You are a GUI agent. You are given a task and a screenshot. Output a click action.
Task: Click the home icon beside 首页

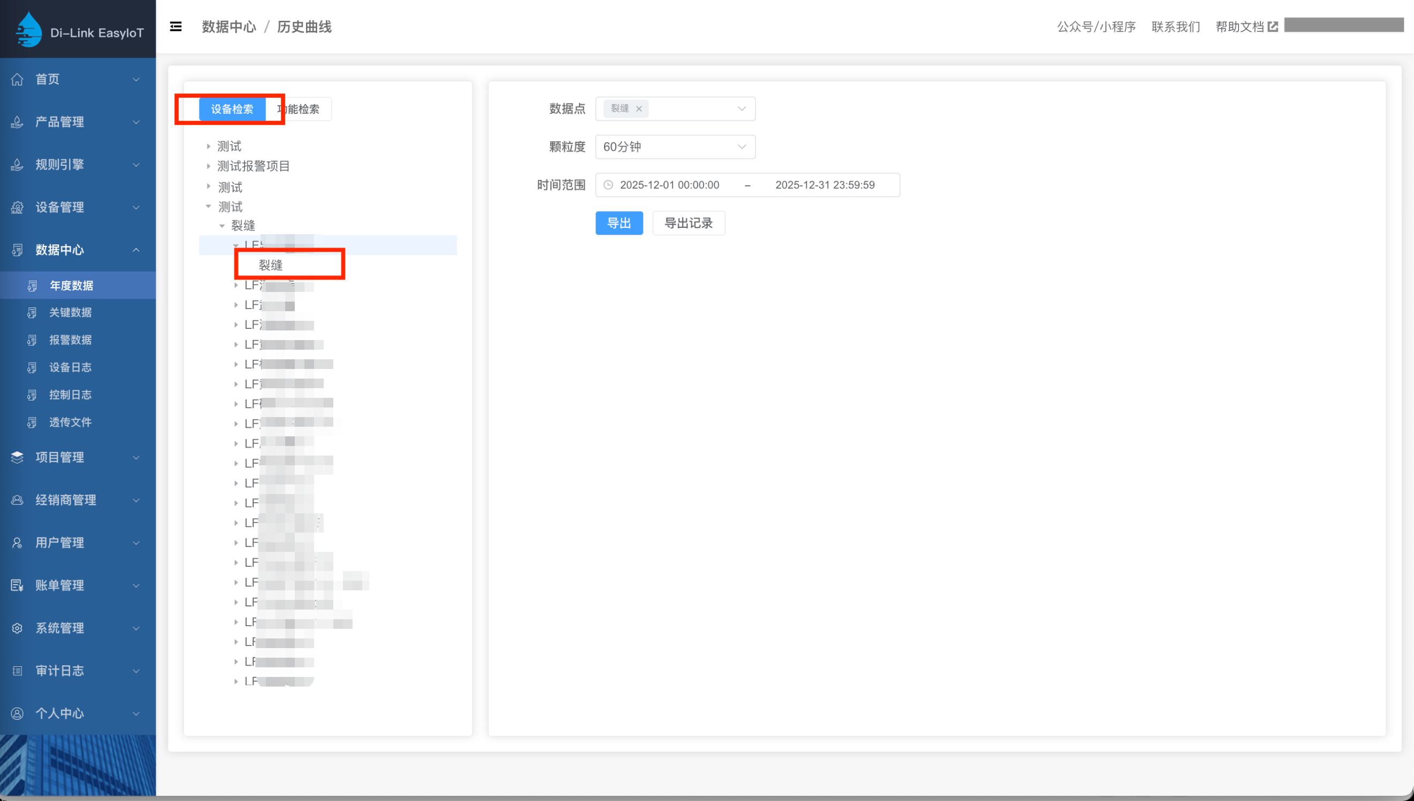(17, 79)
